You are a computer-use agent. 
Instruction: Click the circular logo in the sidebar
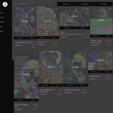click(x=5, y=4)
